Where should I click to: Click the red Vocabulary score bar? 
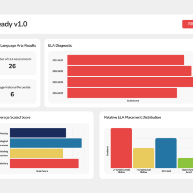click(x=44, y=164)
